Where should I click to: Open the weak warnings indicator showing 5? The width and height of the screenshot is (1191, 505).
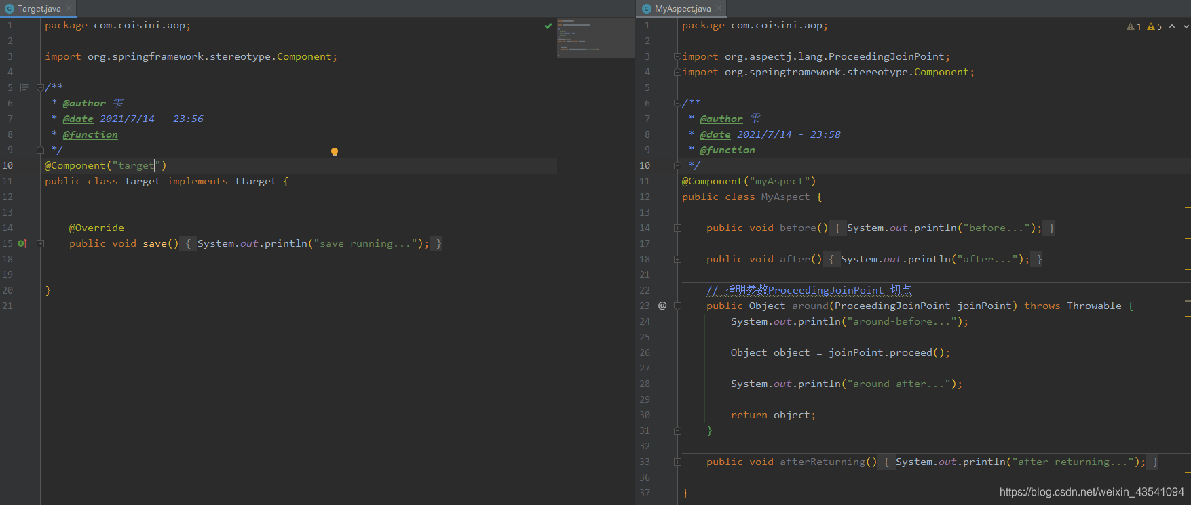1154,26
